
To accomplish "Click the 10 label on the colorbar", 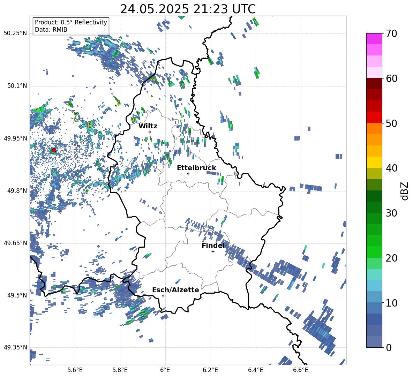I will [391, 303].
